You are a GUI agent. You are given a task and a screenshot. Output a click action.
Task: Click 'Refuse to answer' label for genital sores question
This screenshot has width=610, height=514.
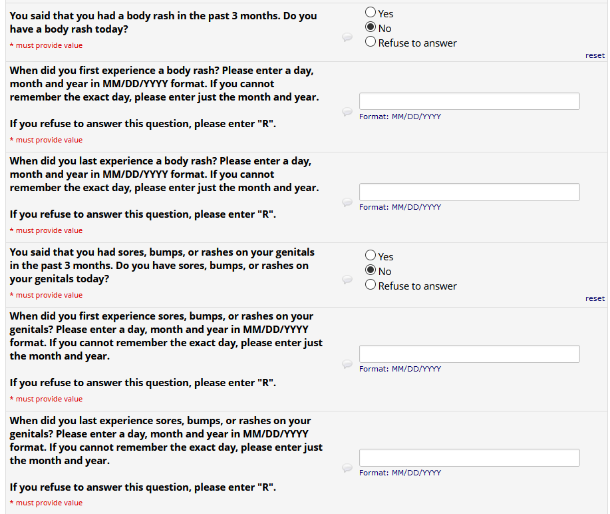tap(417, 286)
